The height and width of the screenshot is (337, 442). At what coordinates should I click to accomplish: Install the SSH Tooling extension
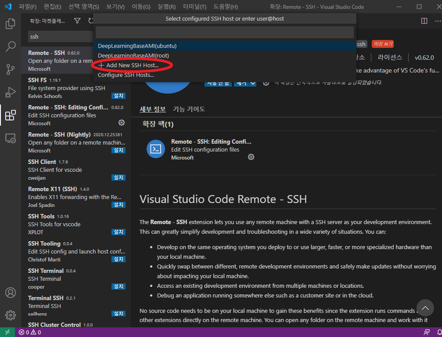tap(119, 259)
